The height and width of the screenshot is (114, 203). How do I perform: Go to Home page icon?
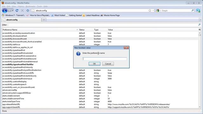pos(28,10)
